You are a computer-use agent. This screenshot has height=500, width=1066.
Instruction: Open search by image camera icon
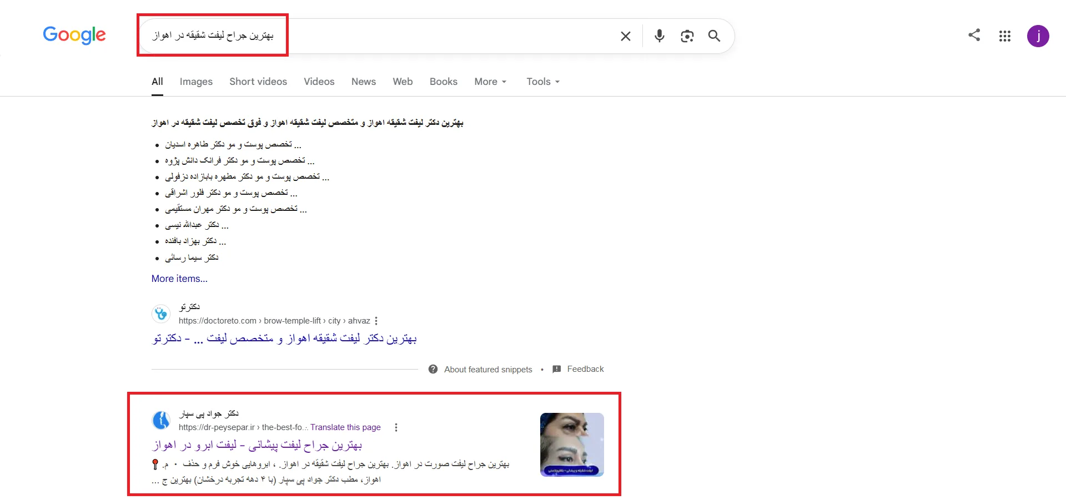coord(687,36)
